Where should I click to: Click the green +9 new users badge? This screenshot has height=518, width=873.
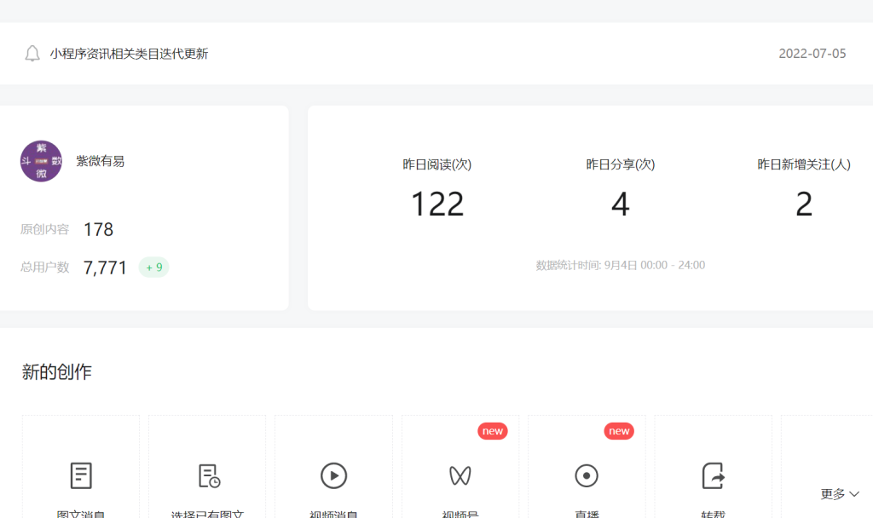[154, 268]
